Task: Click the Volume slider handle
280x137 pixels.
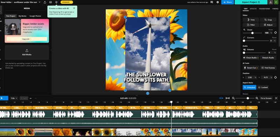Action: tap(244, 53)
